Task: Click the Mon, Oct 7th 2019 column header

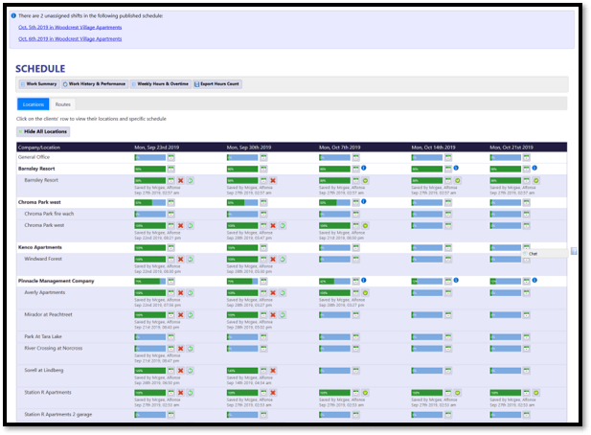Action: (340, 148)
